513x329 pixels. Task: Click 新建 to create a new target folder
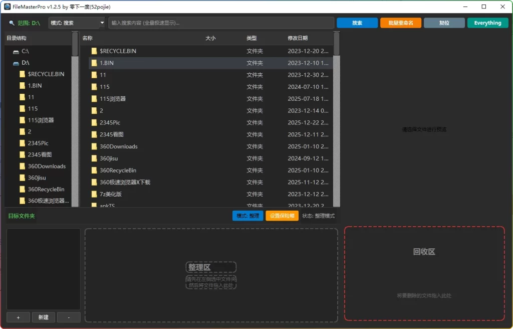[43, 317]
